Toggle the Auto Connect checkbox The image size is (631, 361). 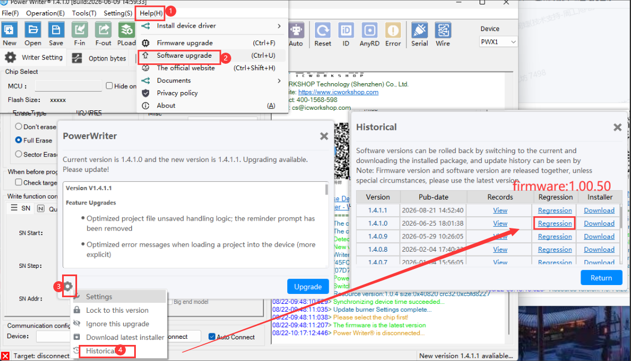click(212, 337)
